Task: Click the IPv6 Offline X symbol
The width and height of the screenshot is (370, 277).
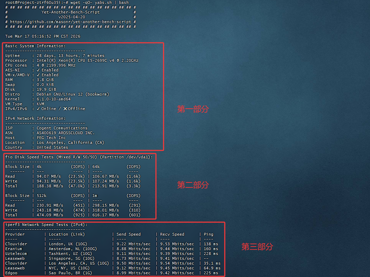Action: (65, 109)
